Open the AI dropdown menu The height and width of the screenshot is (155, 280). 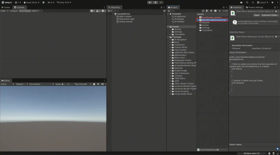click(51, 3)
